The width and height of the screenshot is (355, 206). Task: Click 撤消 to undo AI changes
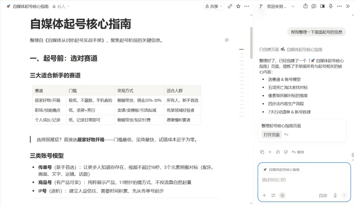(x=298, y=152)
